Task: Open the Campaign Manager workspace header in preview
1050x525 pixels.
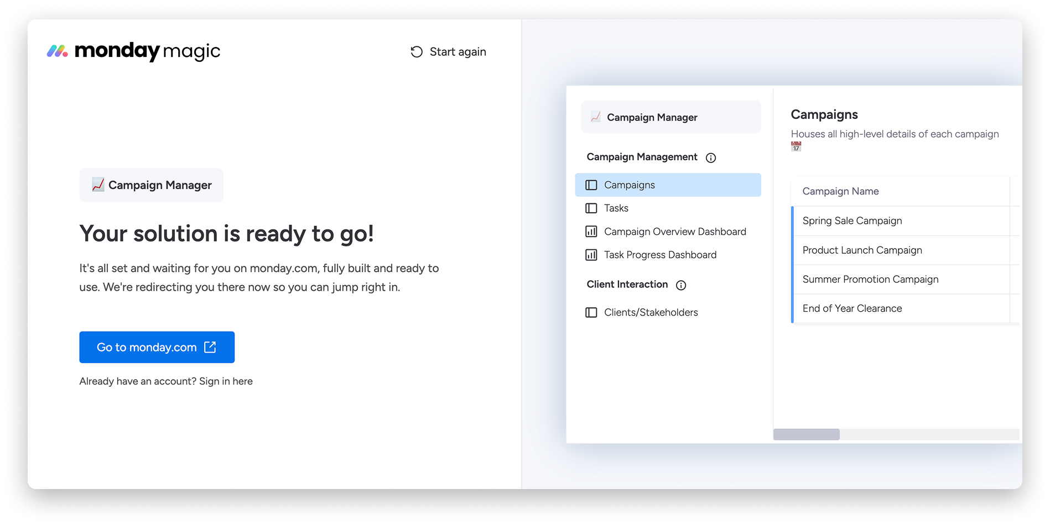Action: (671, 117)
